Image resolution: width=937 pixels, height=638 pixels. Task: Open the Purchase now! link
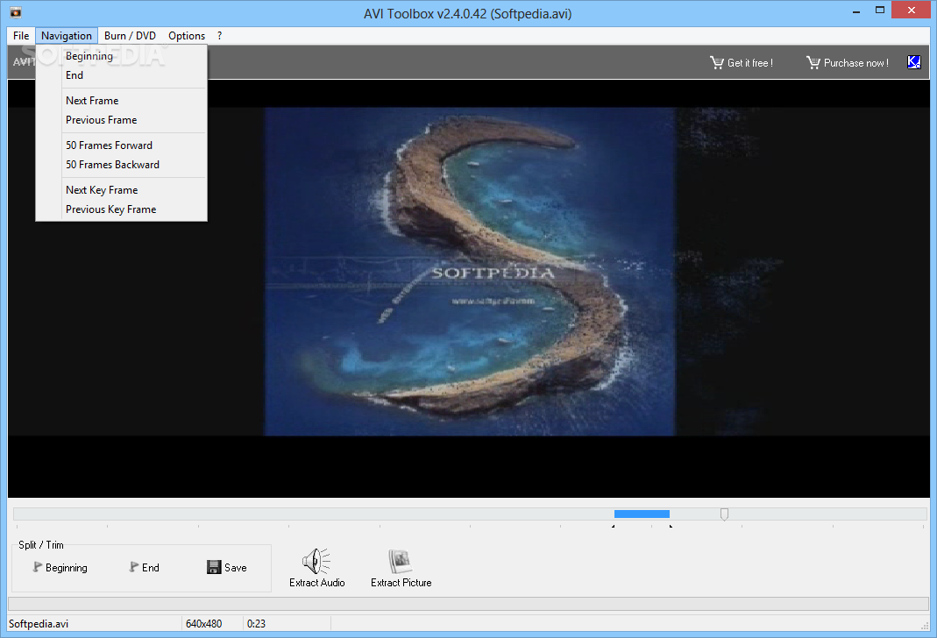[855, 63]
